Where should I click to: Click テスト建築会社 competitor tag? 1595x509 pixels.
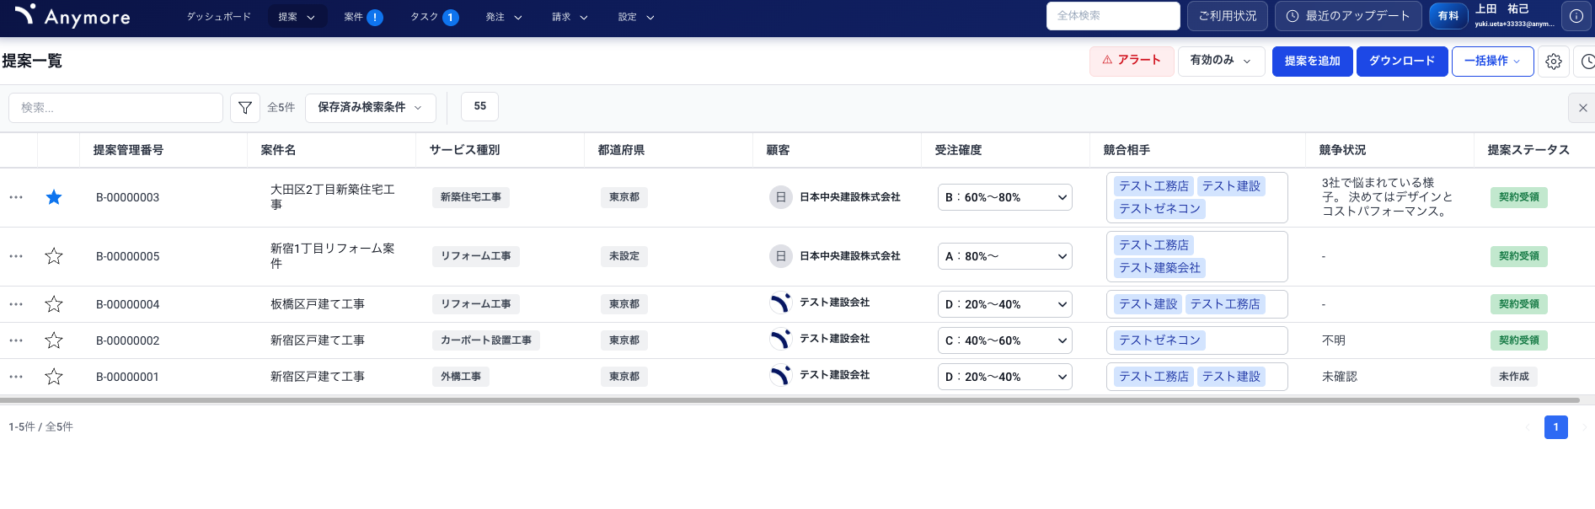[1159, 268]
